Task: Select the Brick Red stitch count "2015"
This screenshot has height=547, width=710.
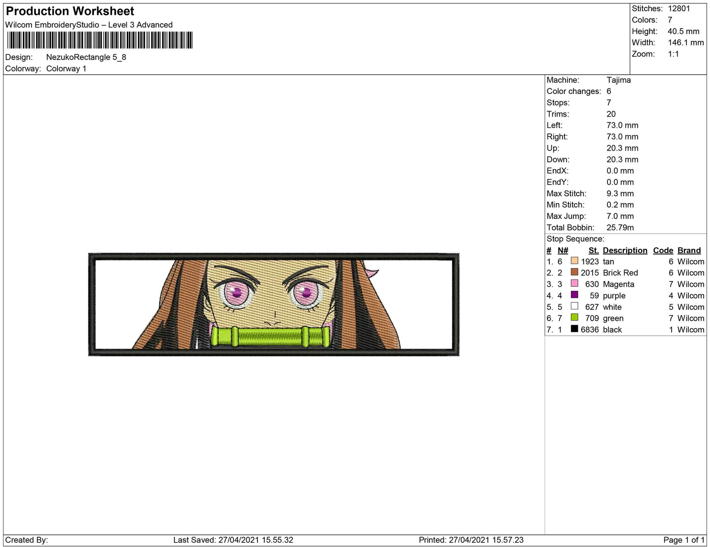Action: click(x=590, y=273)
